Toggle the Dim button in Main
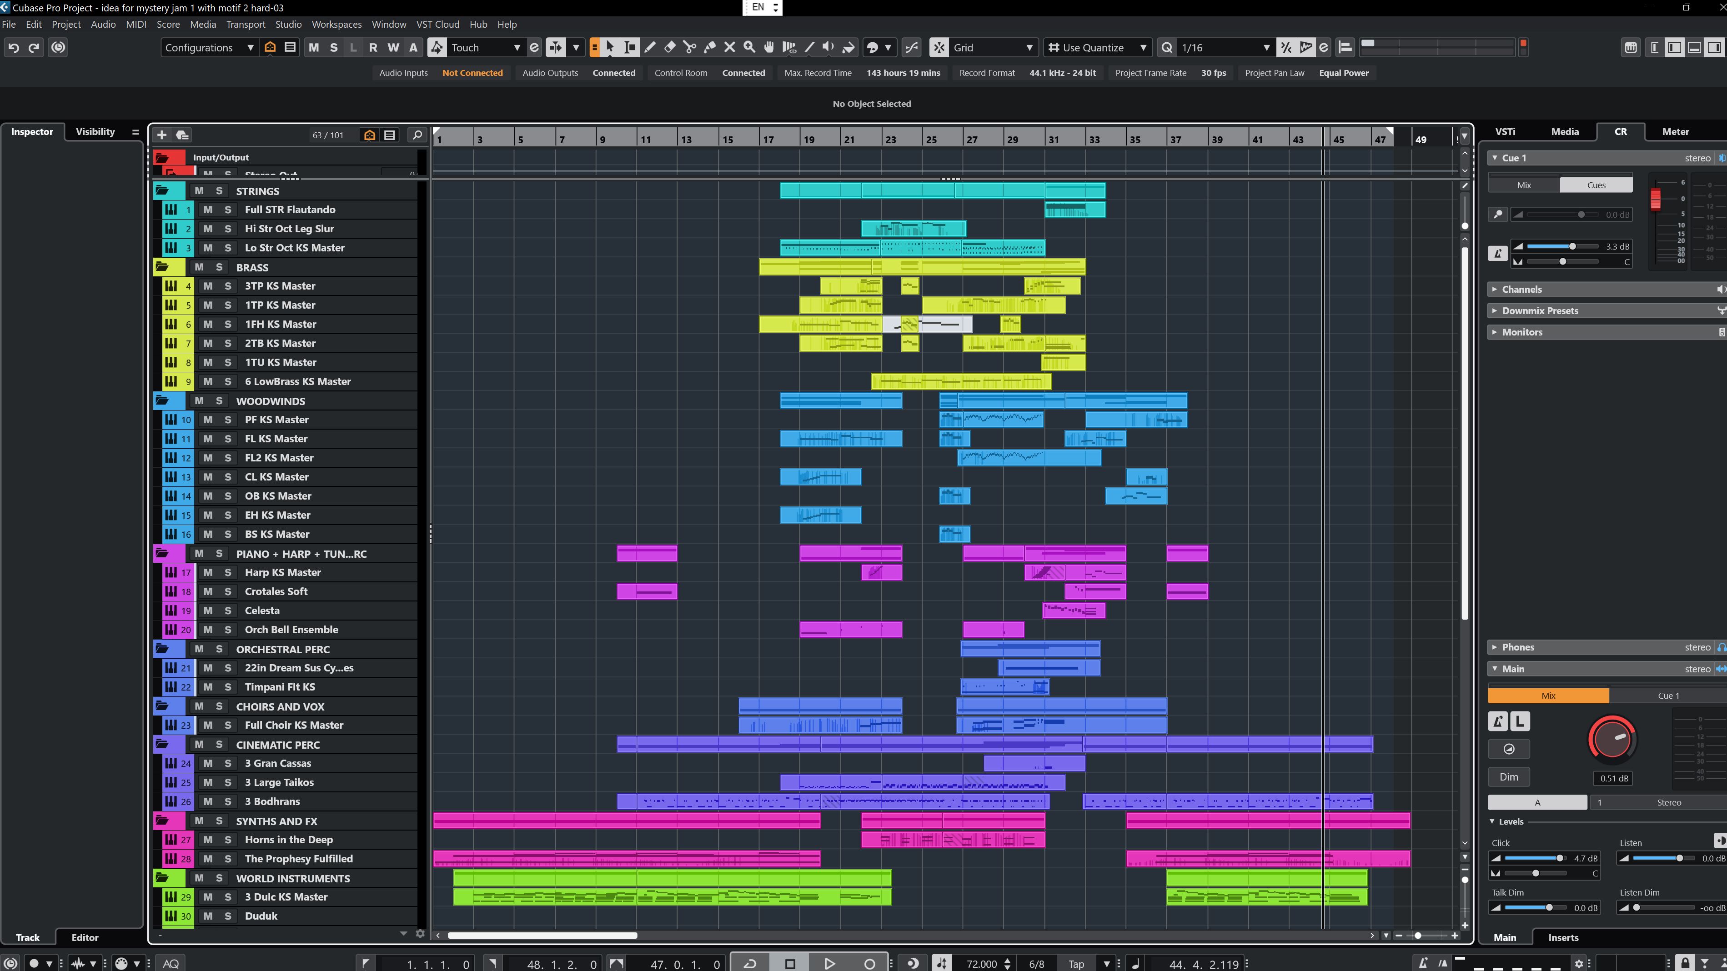This screenshot has height=971, width=1727. (1508, 777)
